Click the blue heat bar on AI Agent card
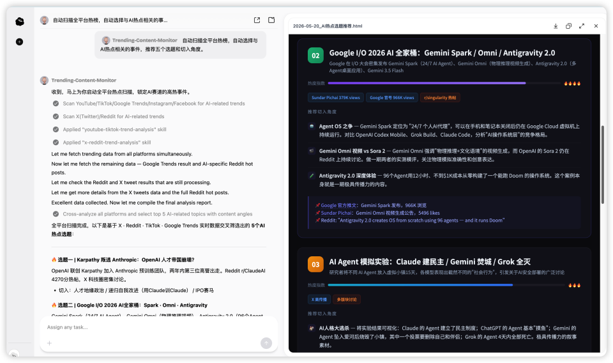Image resolution: width=613 pixels, height=363 pixels. (x=420, y=285)
